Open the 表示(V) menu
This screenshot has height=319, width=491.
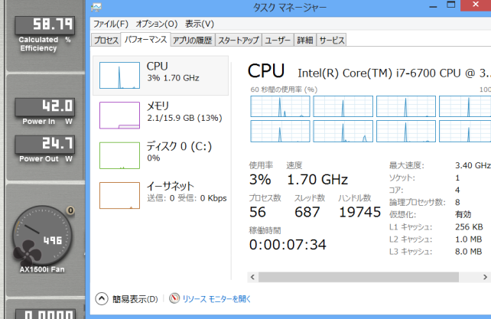point(199,24)
